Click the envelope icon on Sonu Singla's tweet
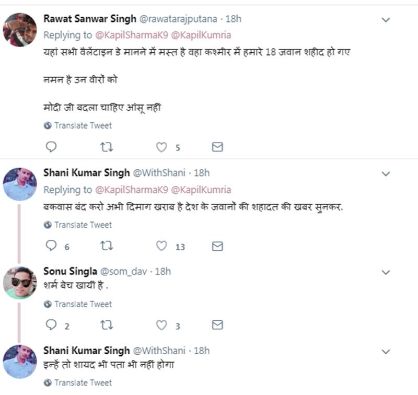 point(217,324)
